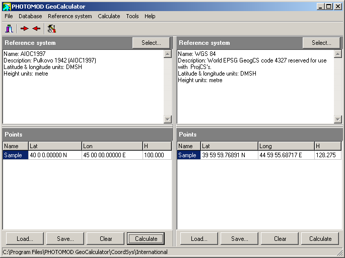345x258 pixels.
Task: Click Load... under the left Points table
Action: [x=25, y=239]
